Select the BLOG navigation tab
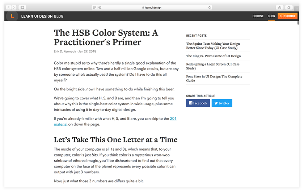This screenshot has height=191, width=304. tap(271, 16)
